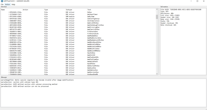The image size is (207, 110).
Task: Select the 'unknown processing method' message
Action: [x=29, y=84]
